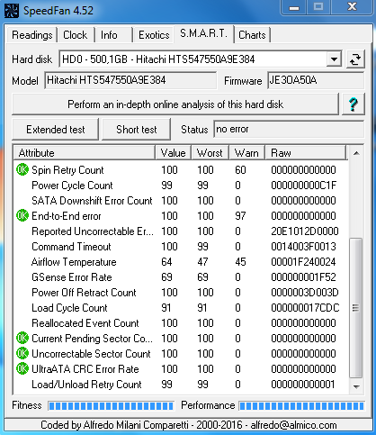Click the Performance progress bar
The height and width of the screenshot is (435, 376).
point(302,406)
